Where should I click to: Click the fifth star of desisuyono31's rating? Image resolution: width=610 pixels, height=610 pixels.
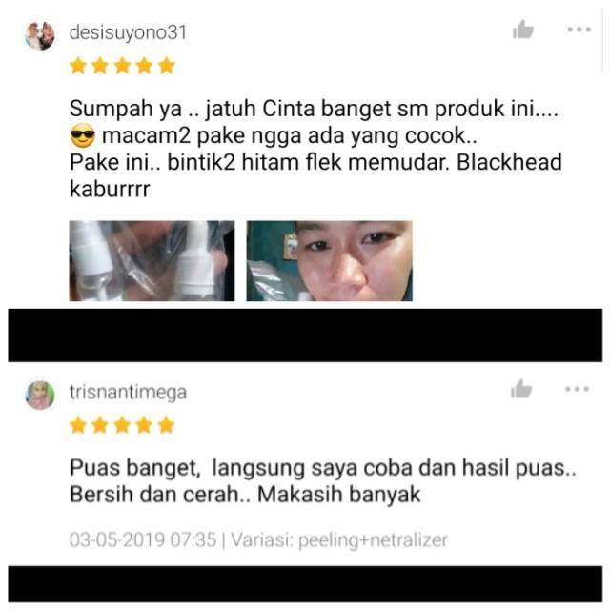coord(167,66)
